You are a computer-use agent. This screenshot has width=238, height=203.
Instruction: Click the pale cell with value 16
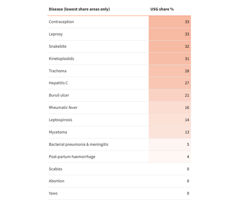[170, 108]
